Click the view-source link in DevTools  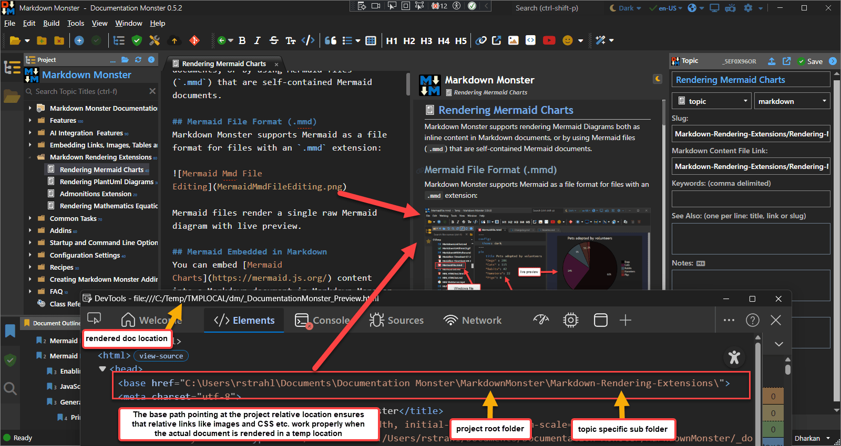[161, 356]
